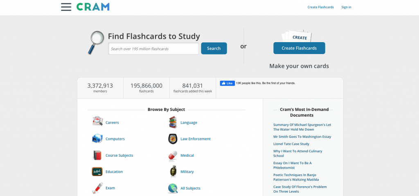Click the Find Flashcards to Study heading

pos(154,36)
